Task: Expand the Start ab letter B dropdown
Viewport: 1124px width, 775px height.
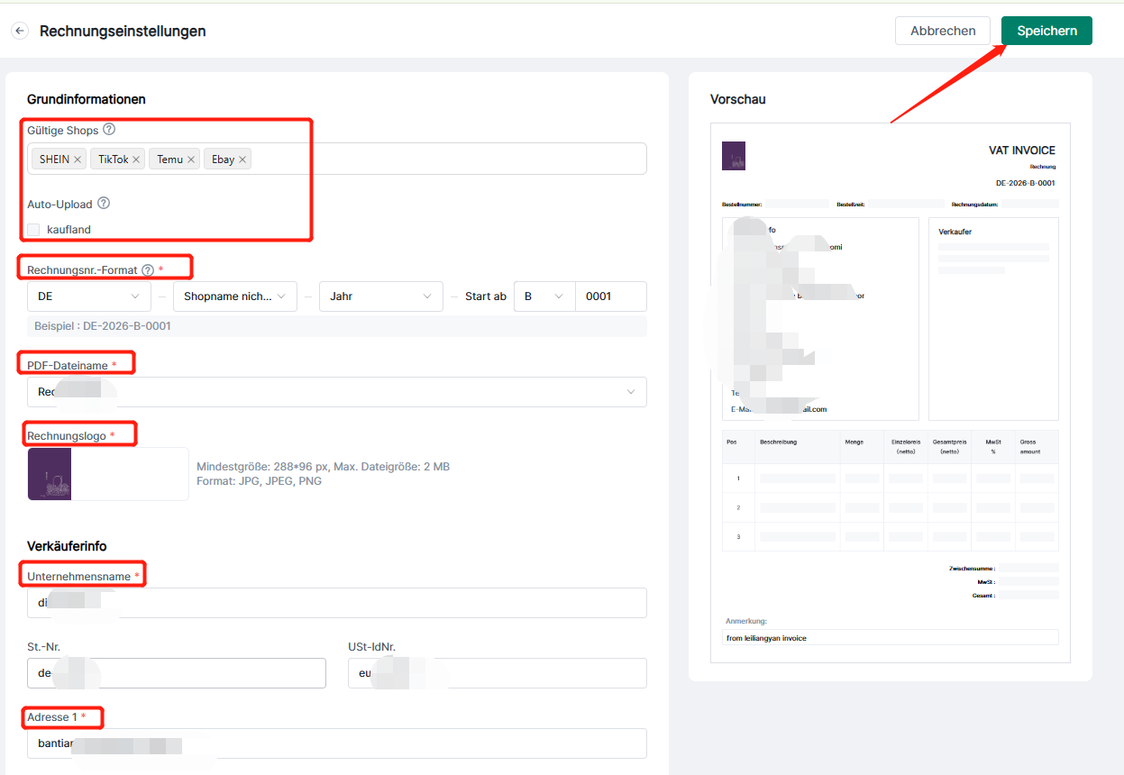Action: click(x=544, y=296)
